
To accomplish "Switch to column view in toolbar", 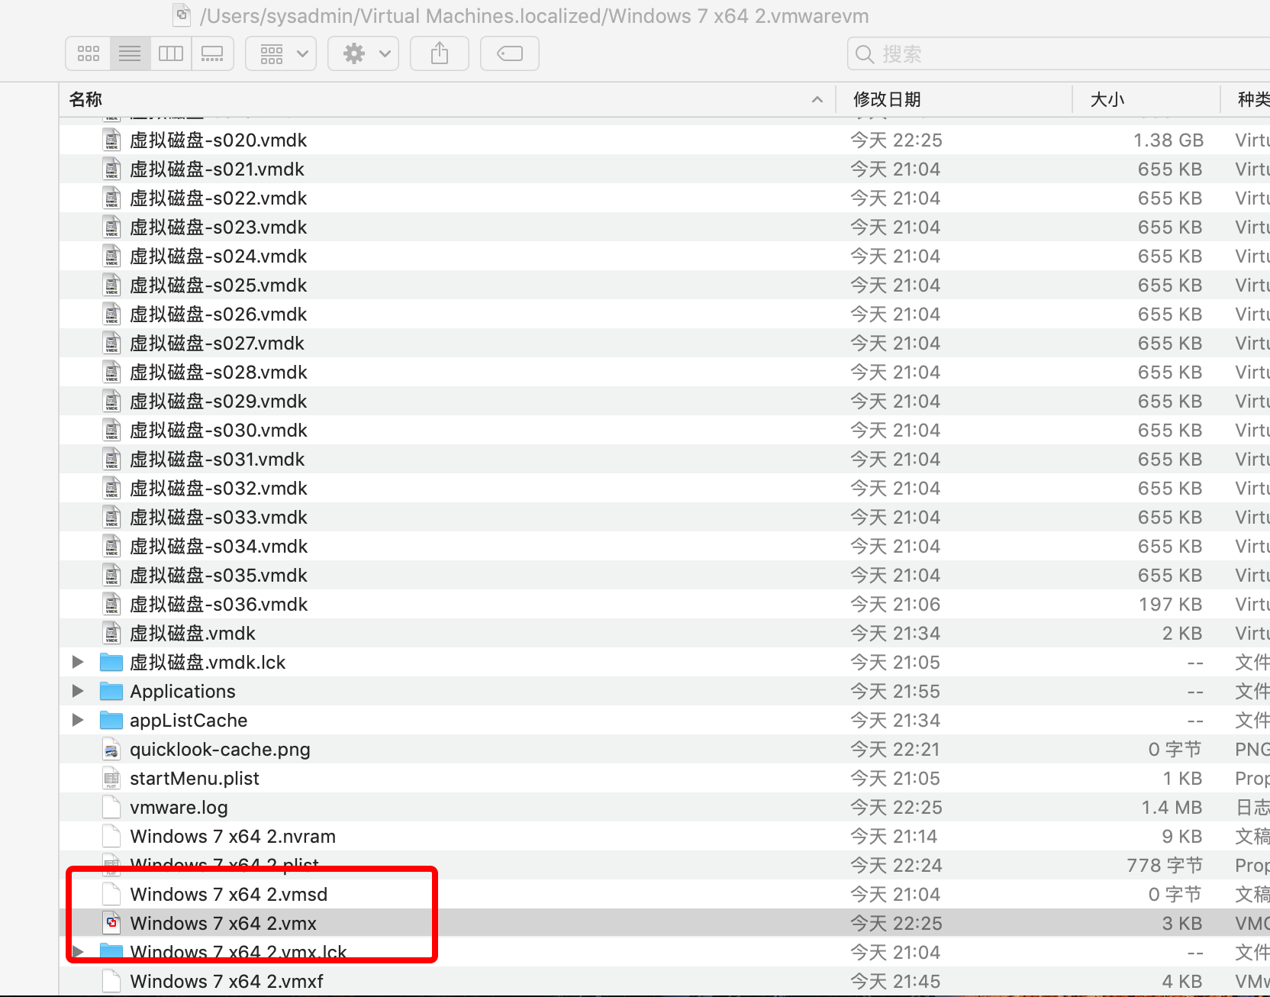I will tap(171, 53).
